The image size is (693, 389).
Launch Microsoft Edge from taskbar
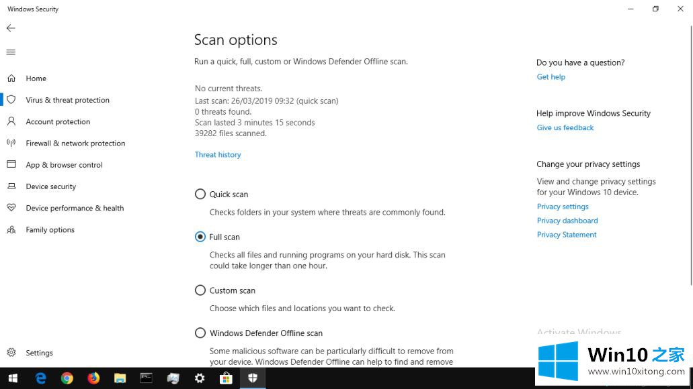(x=40, y=378)
